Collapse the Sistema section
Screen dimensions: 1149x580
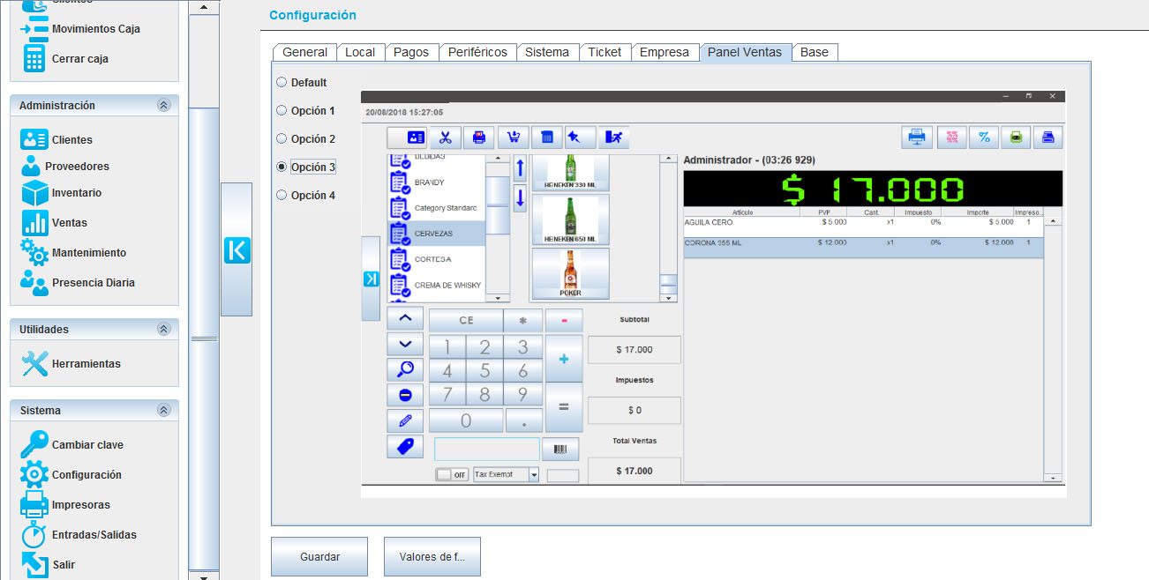pos(163,410)
